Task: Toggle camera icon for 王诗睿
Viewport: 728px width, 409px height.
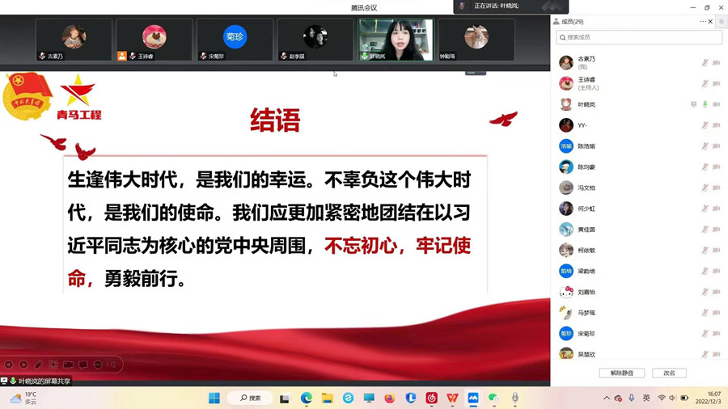Action: (717, 83)
